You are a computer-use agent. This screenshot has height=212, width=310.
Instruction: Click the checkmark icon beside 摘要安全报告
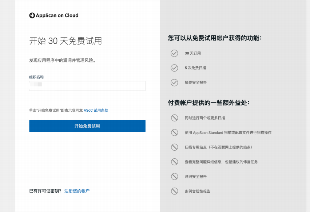(174, 83)
